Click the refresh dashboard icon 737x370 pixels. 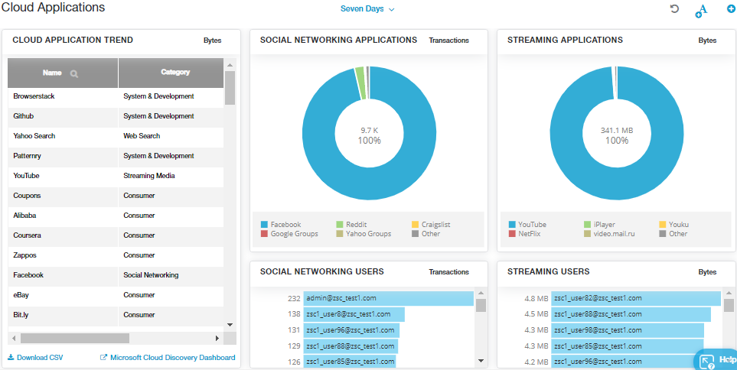click(x=674, y=9)
